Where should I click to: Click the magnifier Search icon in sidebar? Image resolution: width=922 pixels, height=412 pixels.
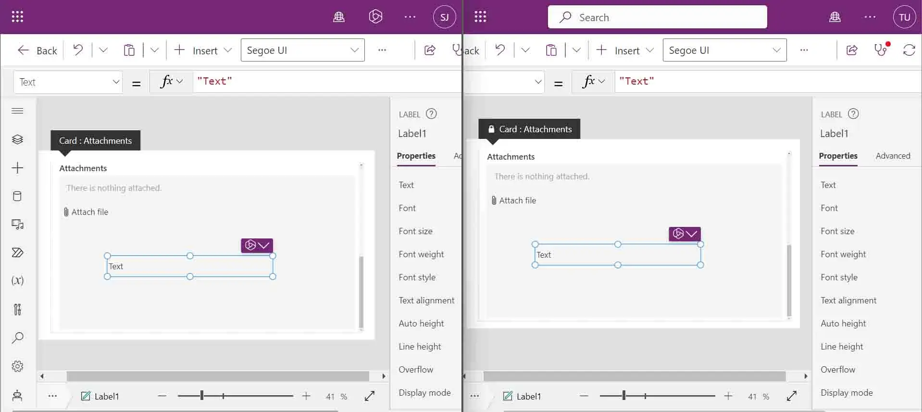(17, 338)
